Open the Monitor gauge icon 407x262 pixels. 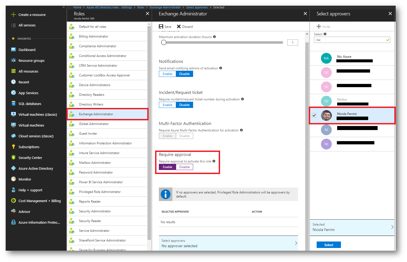coord(13,179)
